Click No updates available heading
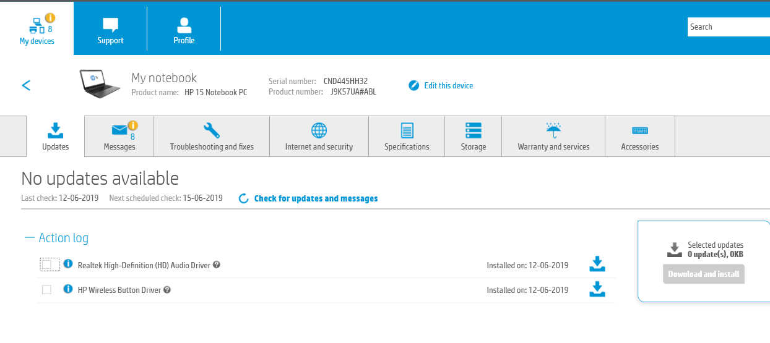The image size is (770, 343). pyautogui.click(x=100, y=179)
